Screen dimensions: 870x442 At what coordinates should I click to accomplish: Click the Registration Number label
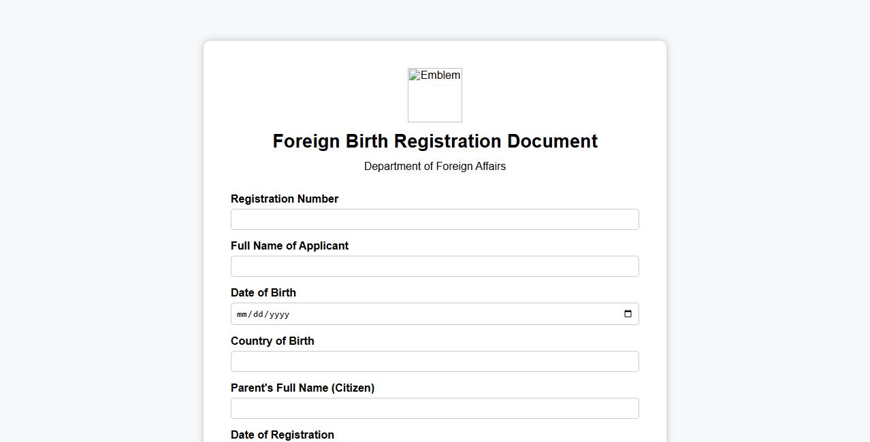coord(285,199)
